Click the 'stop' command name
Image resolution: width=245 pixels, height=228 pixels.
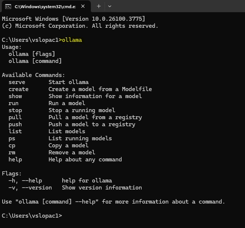(x=15, y=110)
